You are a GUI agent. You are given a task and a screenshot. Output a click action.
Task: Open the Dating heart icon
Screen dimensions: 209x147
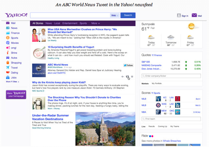[x=8, y=72]
